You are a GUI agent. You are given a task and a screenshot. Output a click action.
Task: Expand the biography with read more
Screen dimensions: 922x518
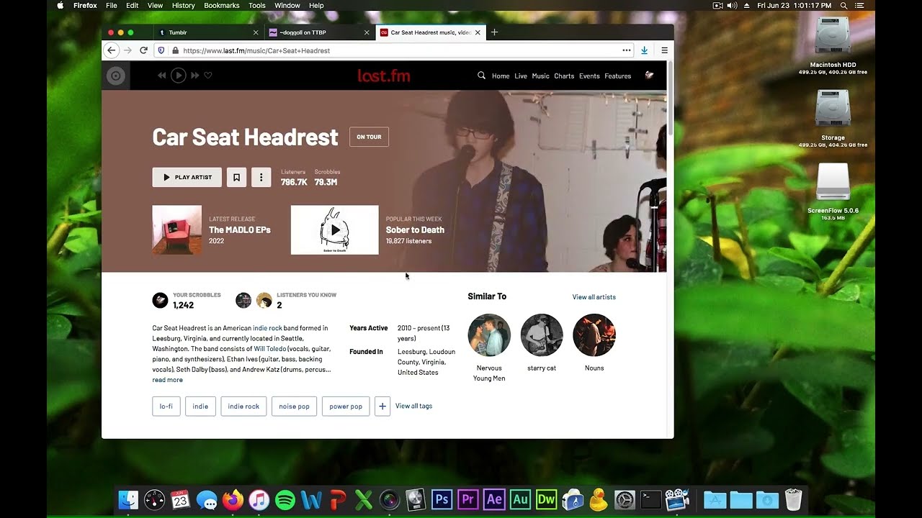(x=167, y=380)
